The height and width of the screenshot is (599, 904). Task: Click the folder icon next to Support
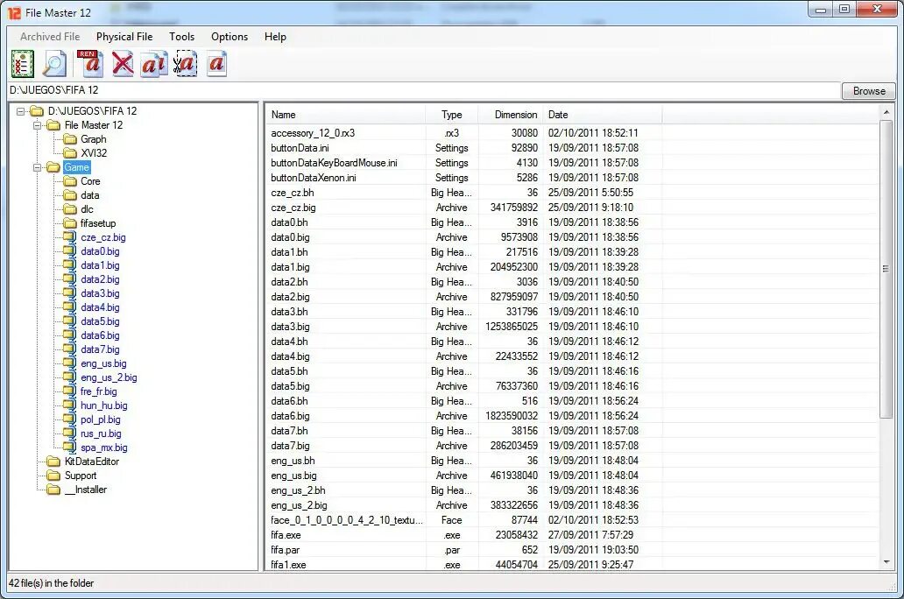tap(53, 476)
